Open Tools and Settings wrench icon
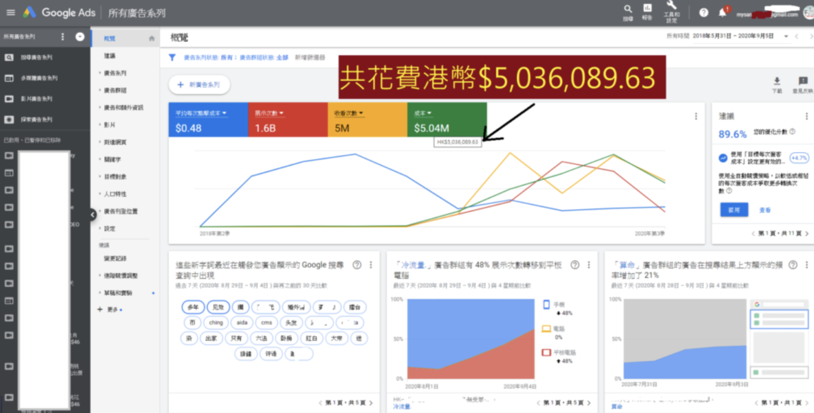The height and width of the screenshot is (413, 814). [671, 6]
